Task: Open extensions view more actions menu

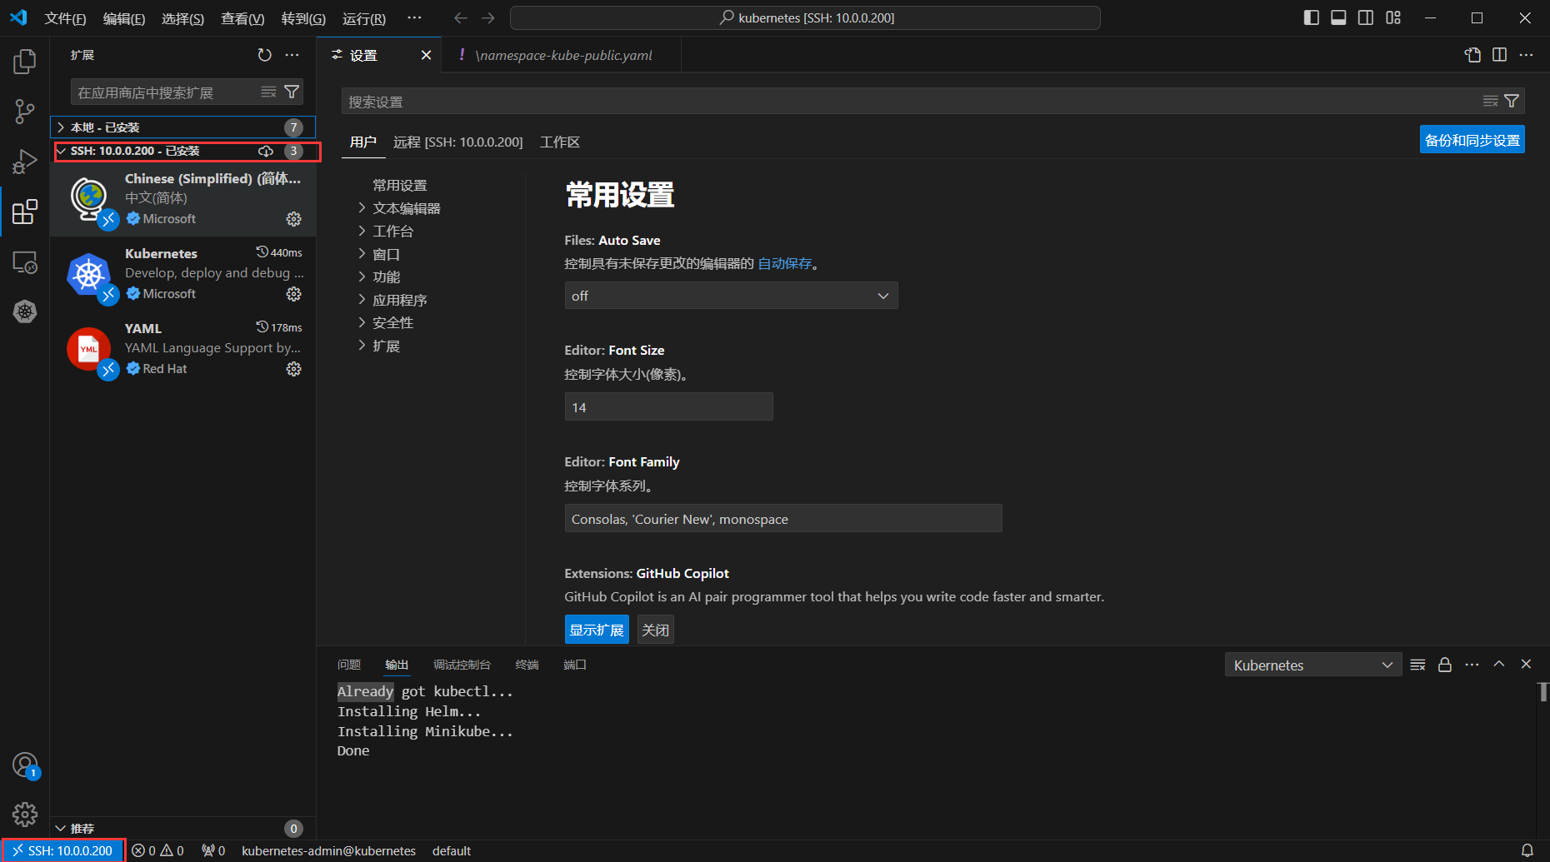Action: pyautogui.click(x=292, y=55)
